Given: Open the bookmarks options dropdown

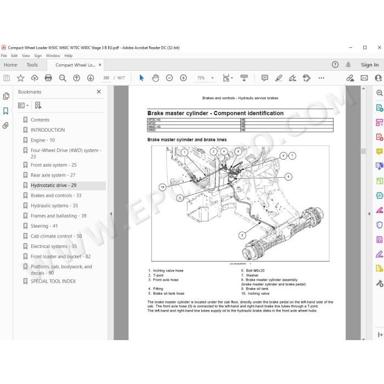Looking at the screenshot, I should click(24, 105).
